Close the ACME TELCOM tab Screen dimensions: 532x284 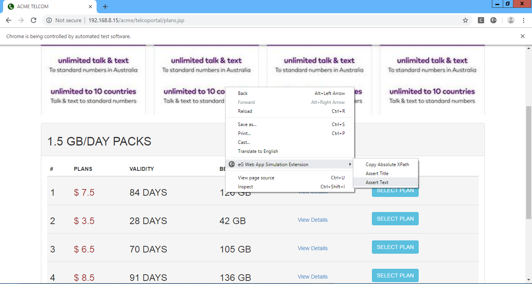[x=90, y=7]
